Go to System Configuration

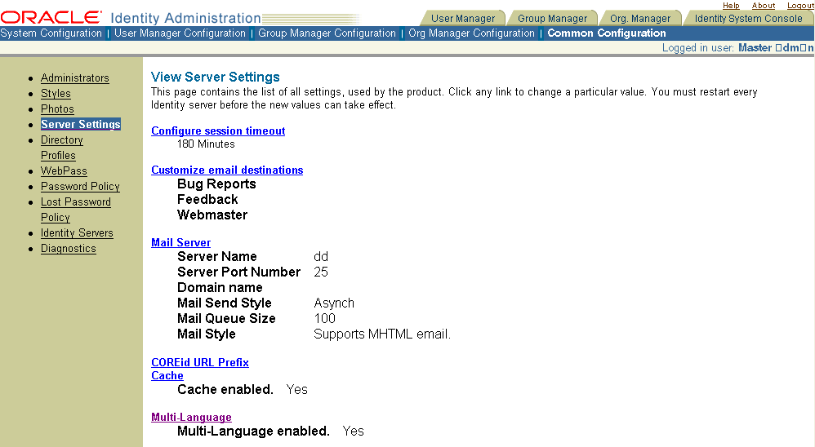(51, 33)
